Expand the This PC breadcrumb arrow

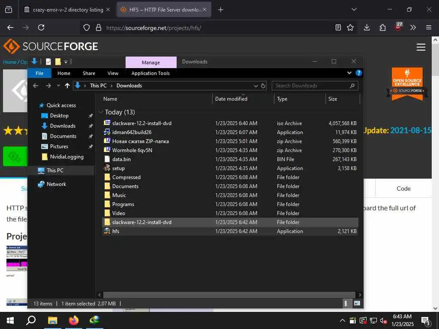[x=111, y=86]
